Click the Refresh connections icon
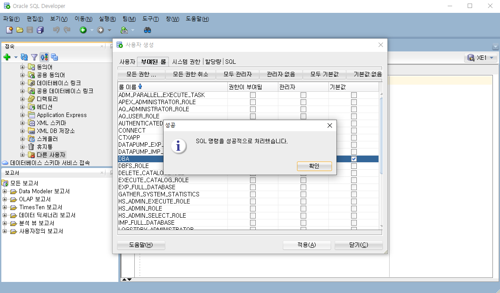The width and height of the screenshot is (500, 293). click(x=24, y=57)
